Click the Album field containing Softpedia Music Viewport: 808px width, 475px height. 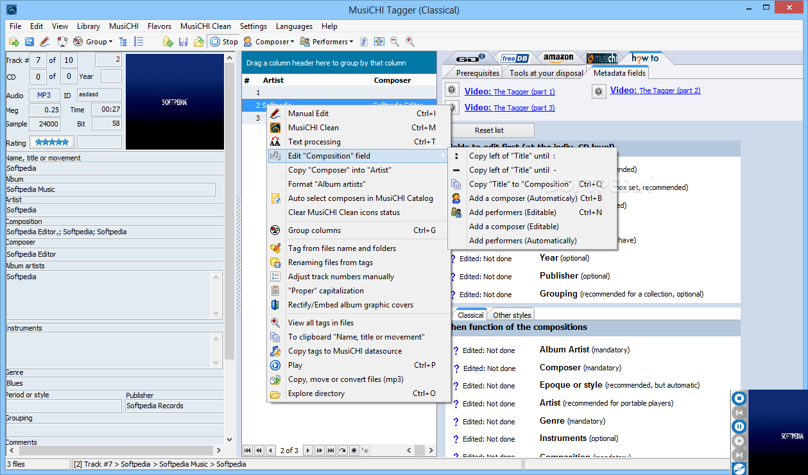[110, 189]
